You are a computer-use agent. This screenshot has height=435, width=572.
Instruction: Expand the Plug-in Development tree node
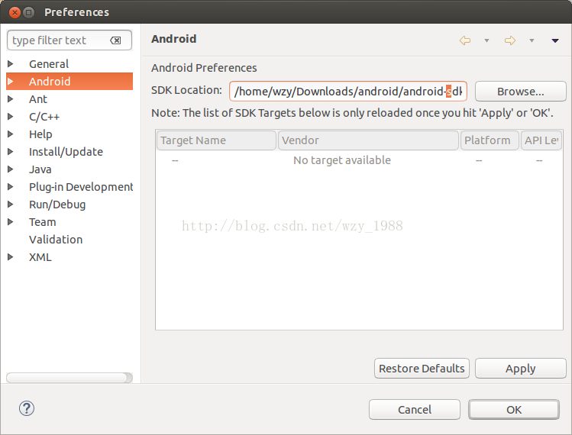(x=11, y=187)
